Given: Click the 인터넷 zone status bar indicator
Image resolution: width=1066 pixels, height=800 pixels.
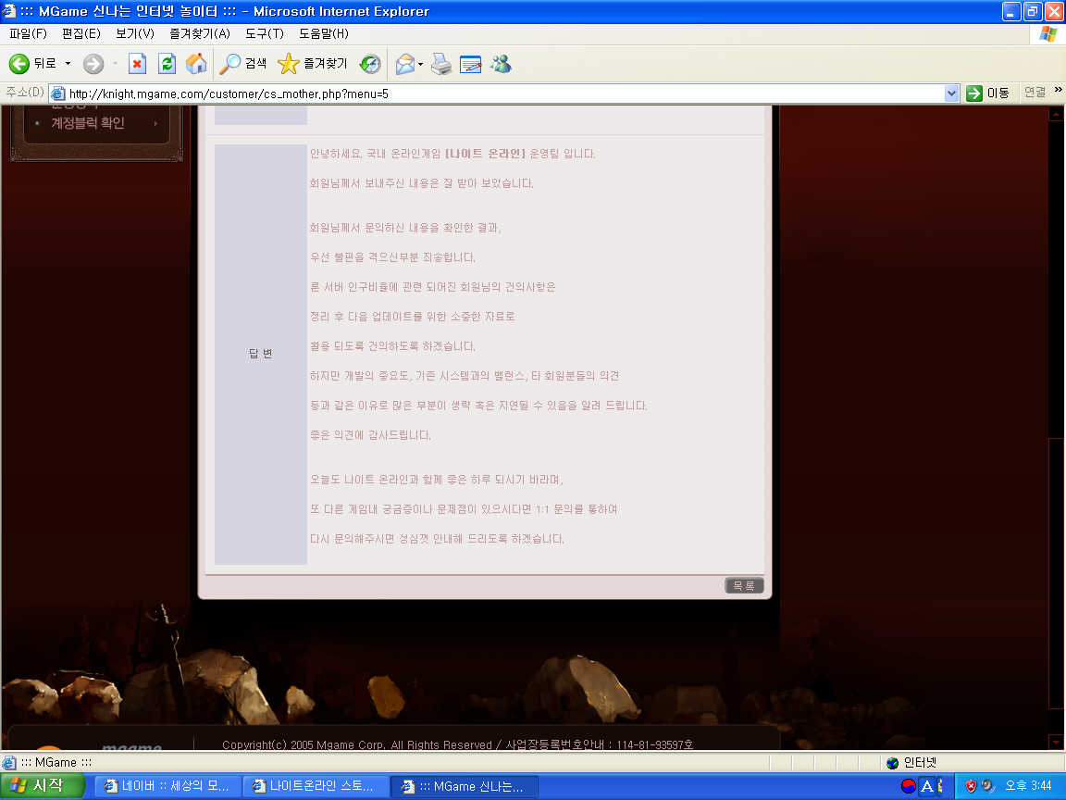Looking at the screenshot, I should tap(911, 763).
